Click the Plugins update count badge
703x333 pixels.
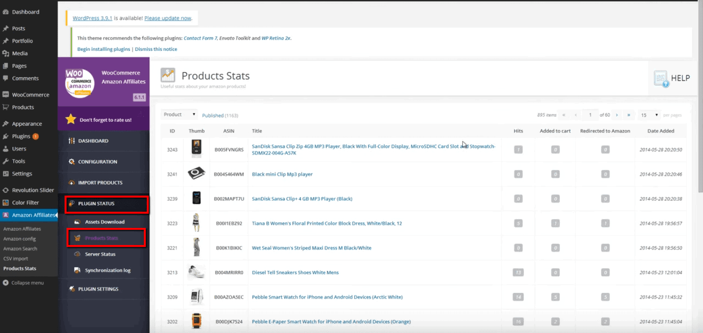click(x=36, y=136)
